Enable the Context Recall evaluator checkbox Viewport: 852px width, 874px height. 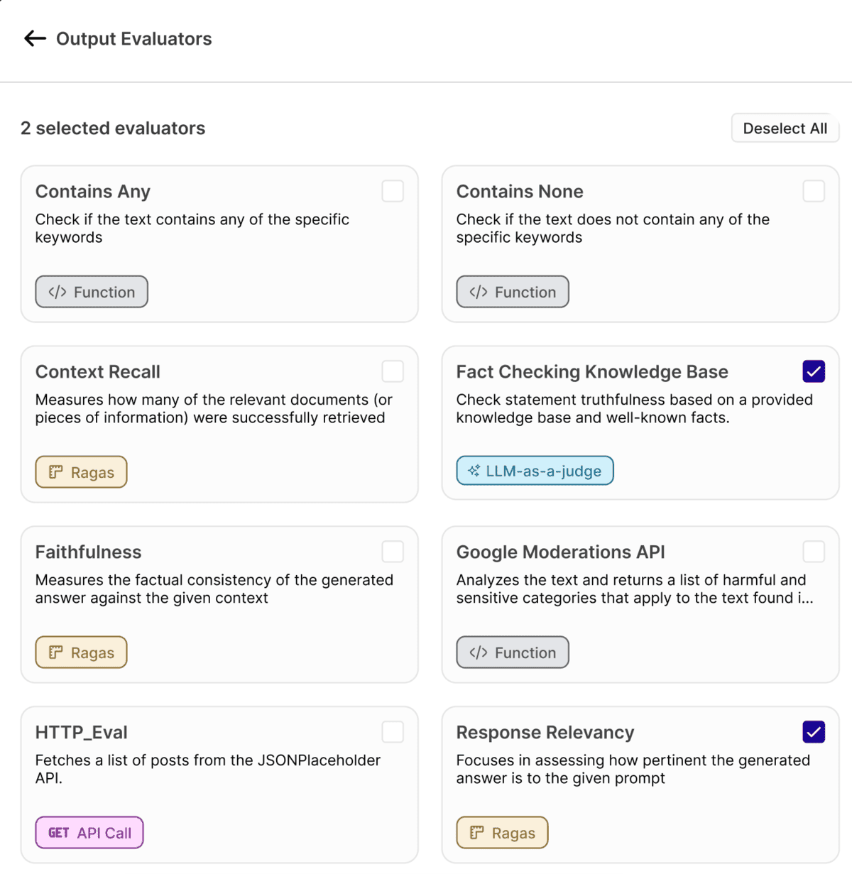point(393,371)
